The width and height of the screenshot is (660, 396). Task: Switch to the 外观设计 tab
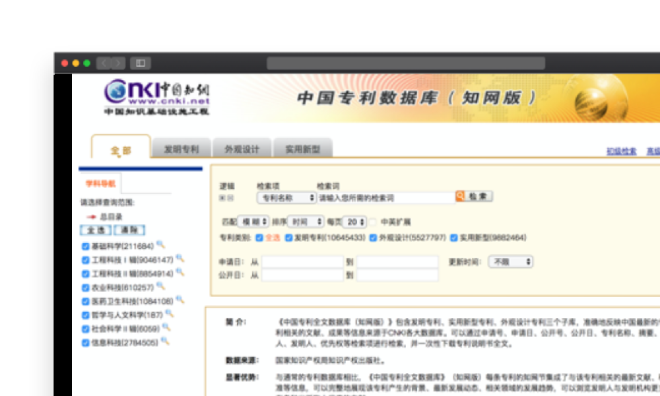pos(242,148)
